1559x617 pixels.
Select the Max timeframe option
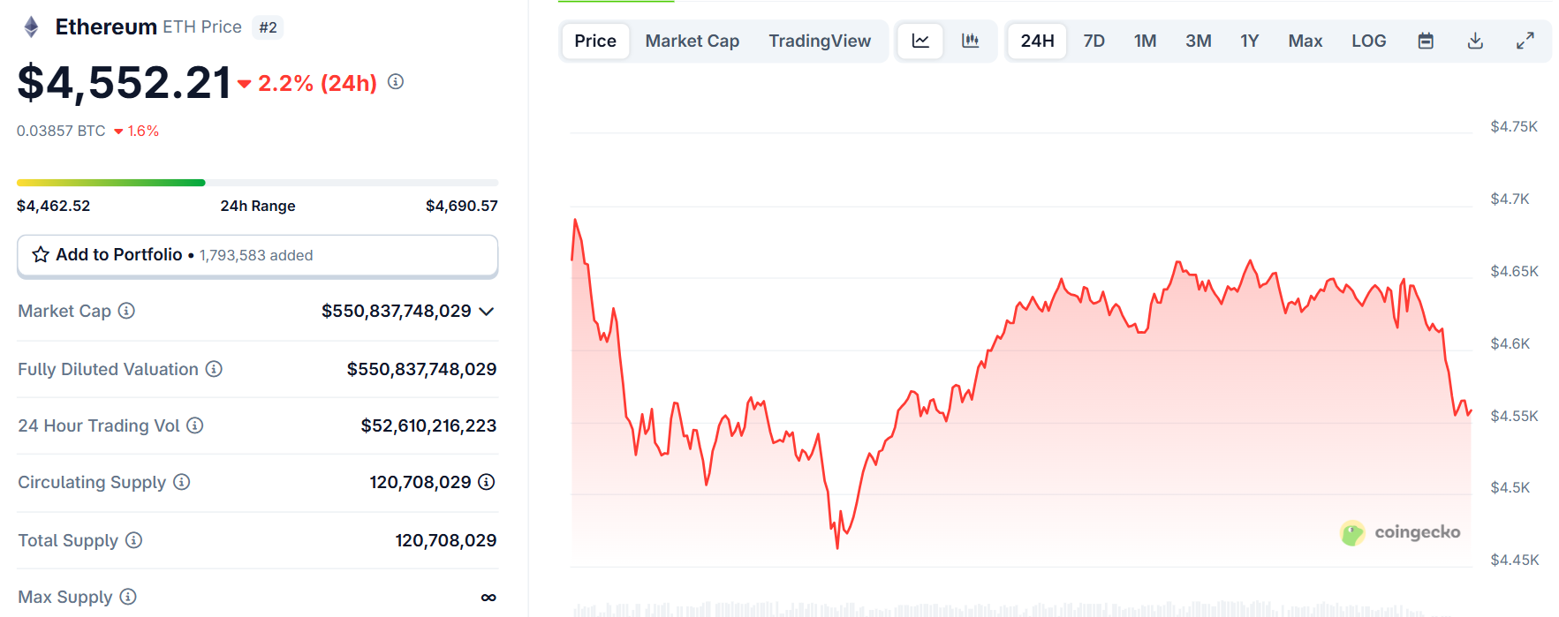tap(1305, 41)
